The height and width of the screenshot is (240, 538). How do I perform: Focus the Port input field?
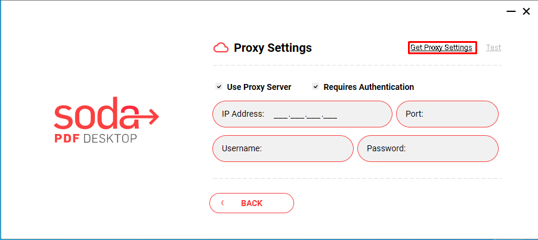point(447,114)
